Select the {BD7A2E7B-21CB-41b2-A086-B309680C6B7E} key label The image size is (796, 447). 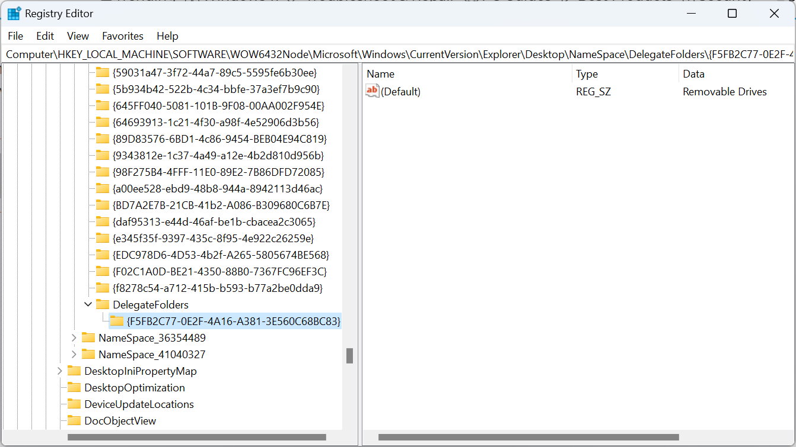click(221, 205)
